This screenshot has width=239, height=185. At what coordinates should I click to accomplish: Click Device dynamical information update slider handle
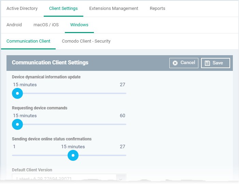(17, 93)
